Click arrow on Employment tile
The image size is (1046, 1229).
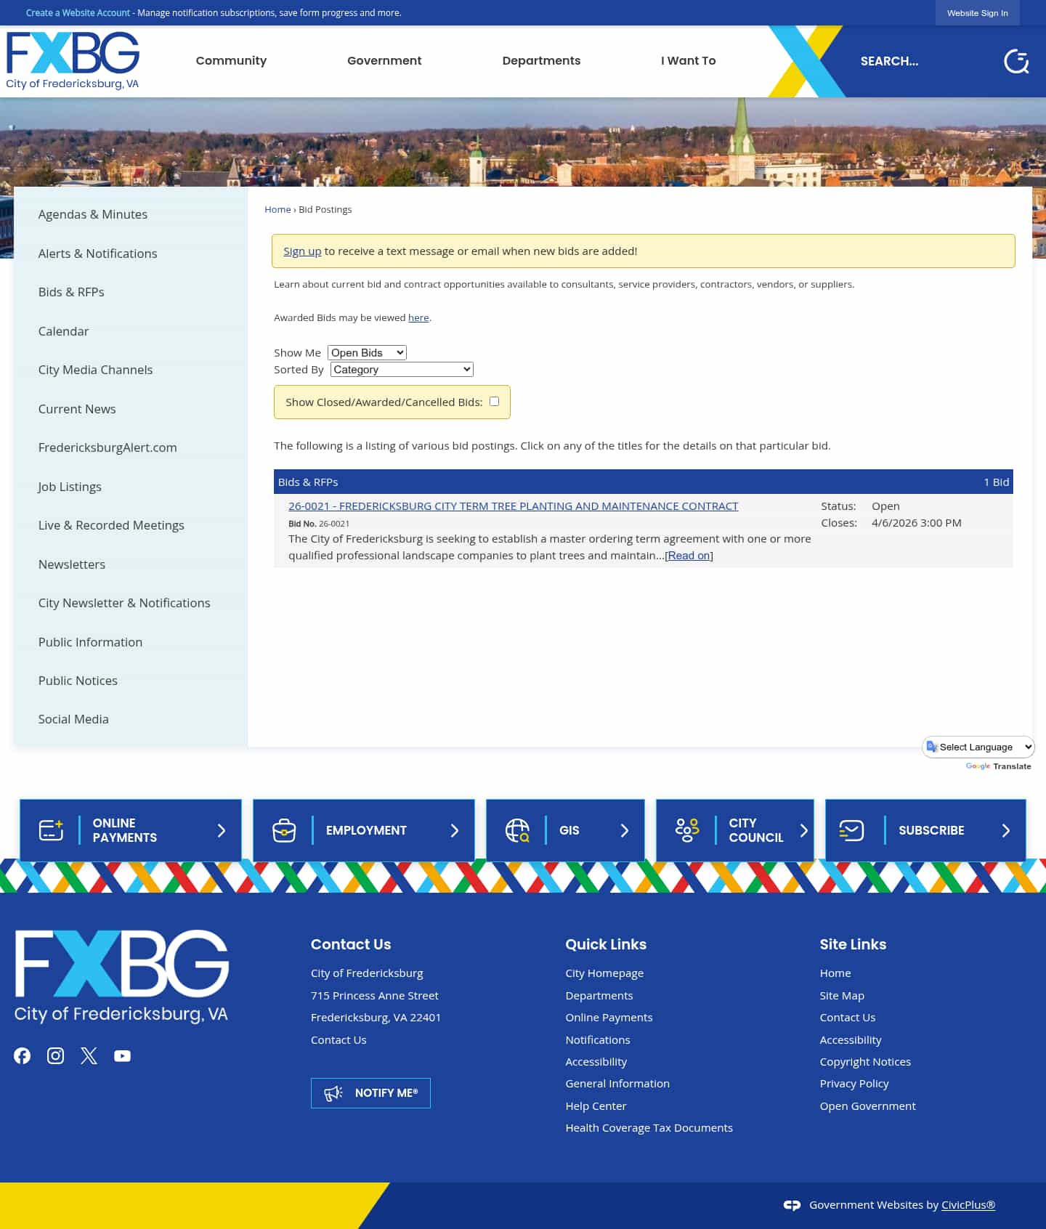455,830
